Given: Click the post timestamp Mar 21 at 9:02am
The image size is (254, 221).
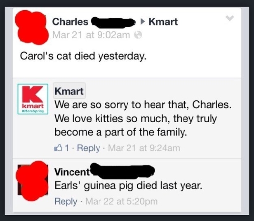Looking at the screenshot, I should (x=91, y=35).
